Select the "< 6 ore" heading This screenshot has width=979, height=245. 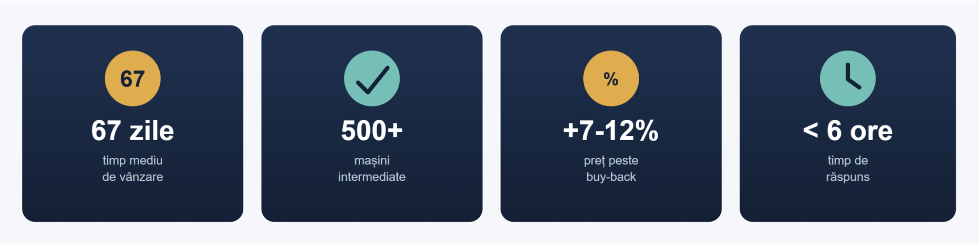tap(848, 131)
